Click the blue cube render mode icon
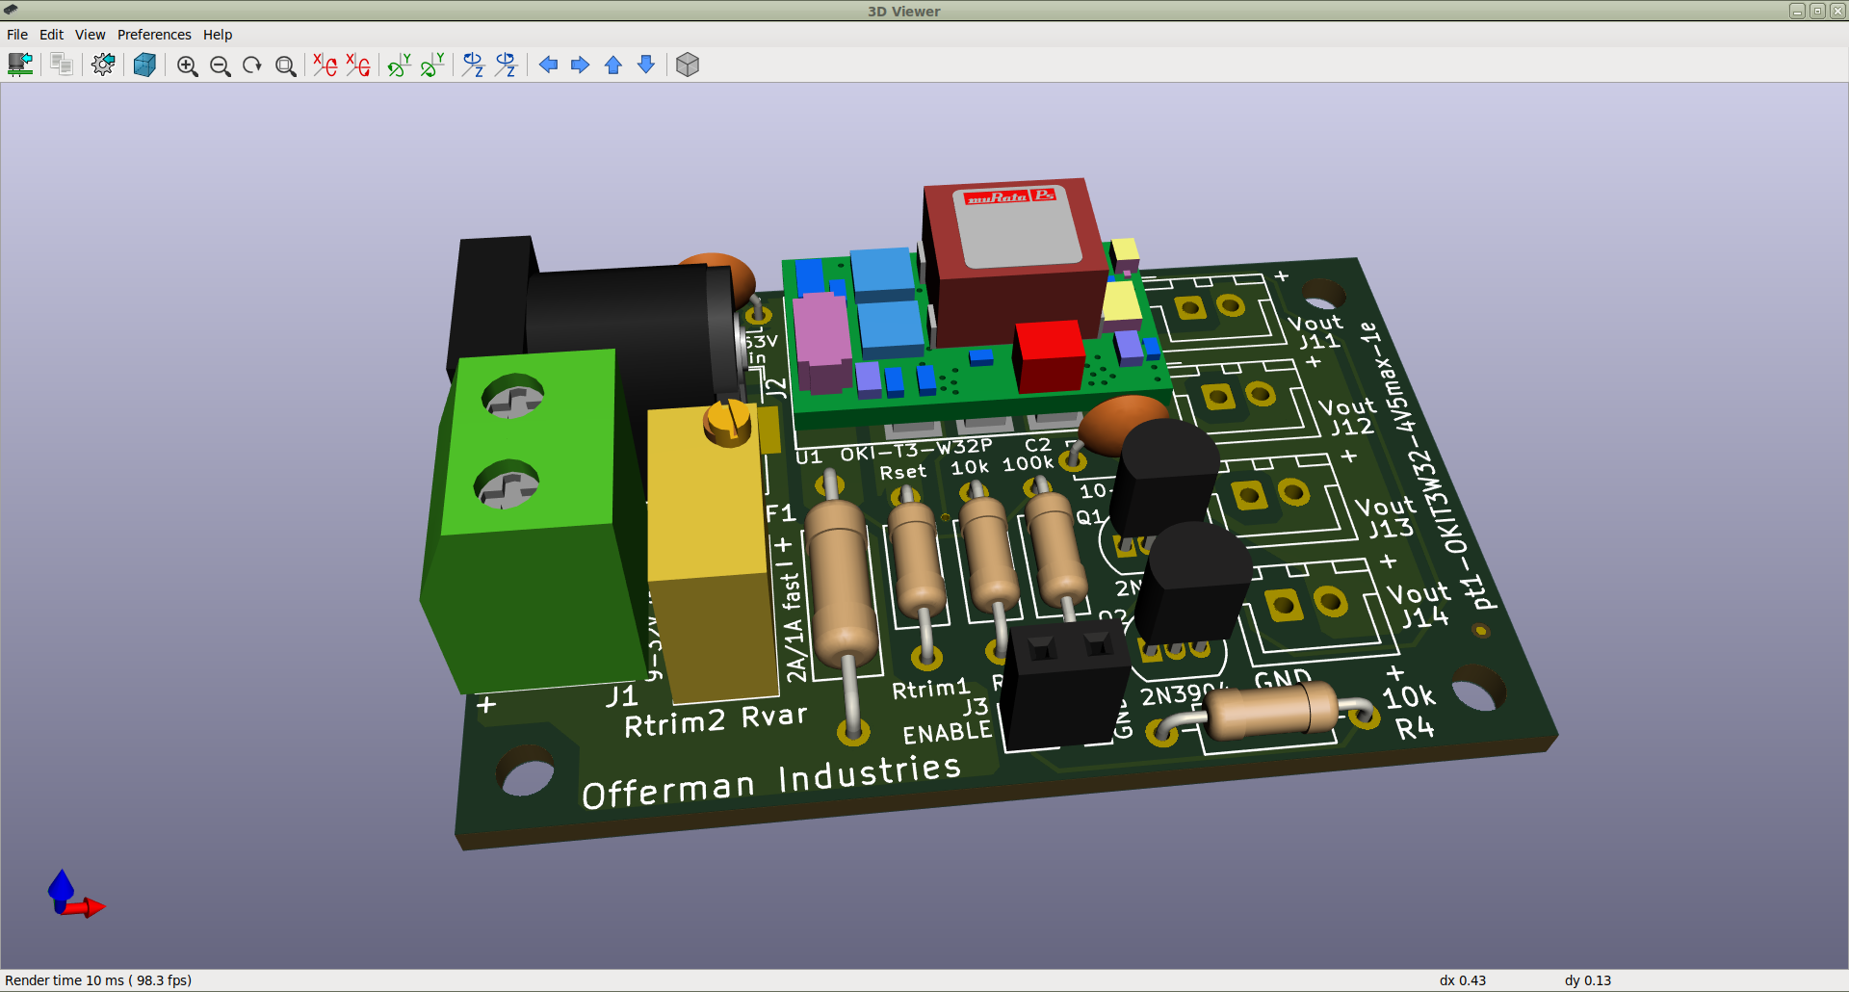The image size is (1849, 992). click(144, 65)
